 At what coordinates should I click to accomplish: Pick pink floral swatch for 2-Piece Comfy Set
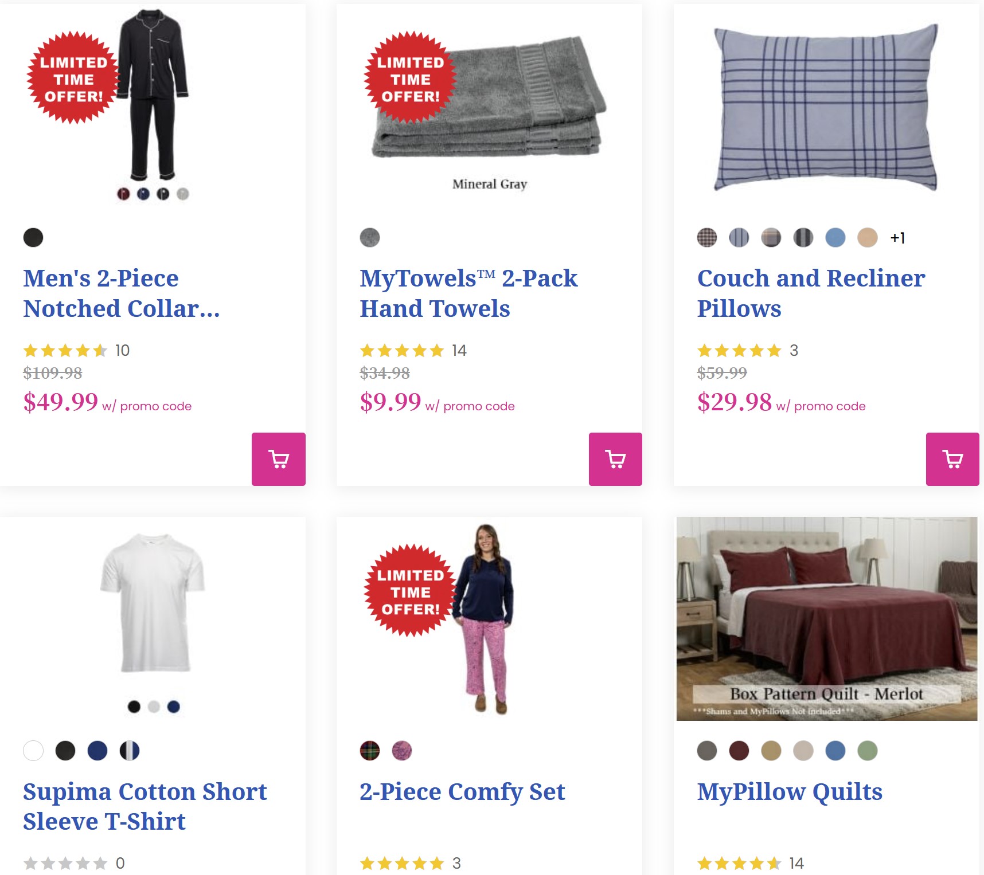click(x=402, y=750)
